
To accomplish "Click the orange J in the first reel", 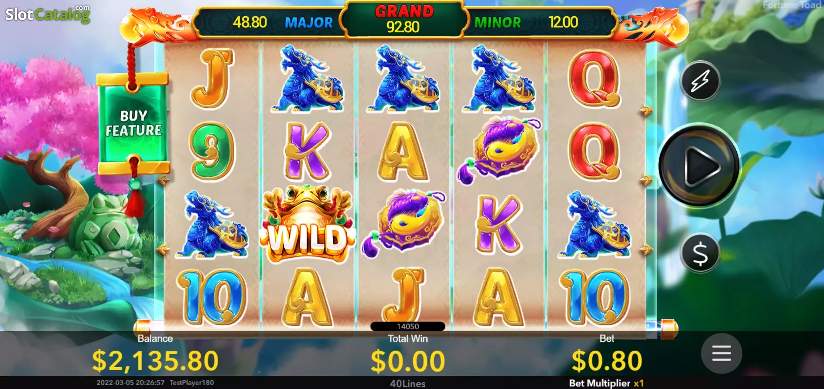I will [212, 78].
